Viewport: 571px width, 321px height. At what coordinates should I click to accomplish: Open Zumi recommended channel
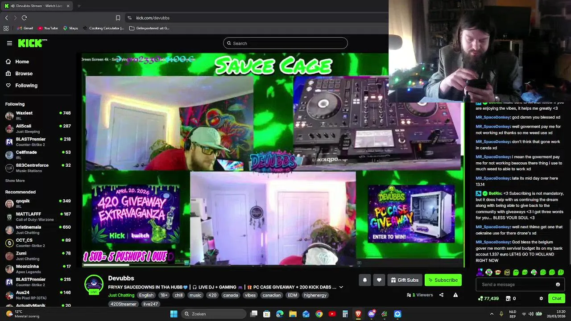[x=38, y=256]
